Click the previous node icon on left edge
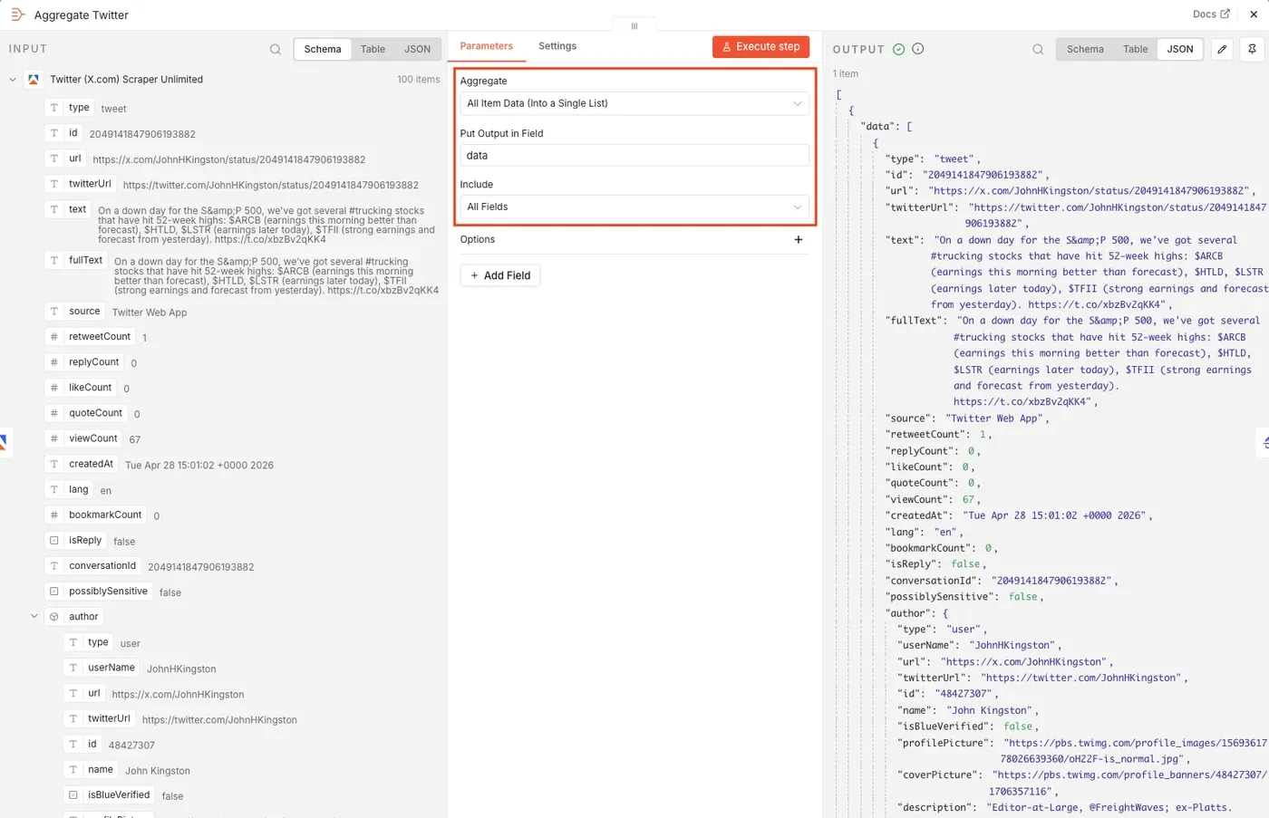The image size is (1269, 818). point(4,442)
